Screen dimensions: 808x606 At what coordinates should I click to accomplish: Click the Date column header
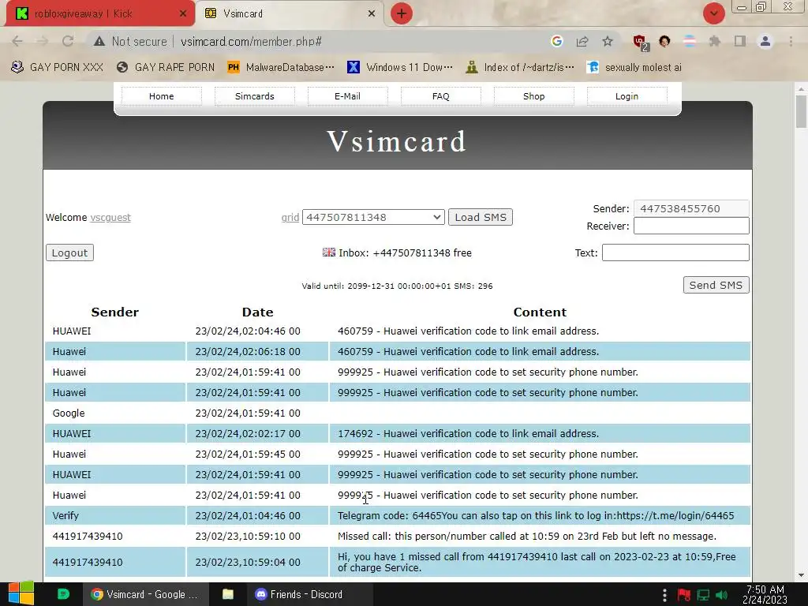pos(258,312)
